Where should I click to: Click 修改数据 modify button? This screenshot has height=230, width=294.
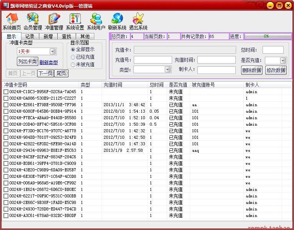[276, 70]
